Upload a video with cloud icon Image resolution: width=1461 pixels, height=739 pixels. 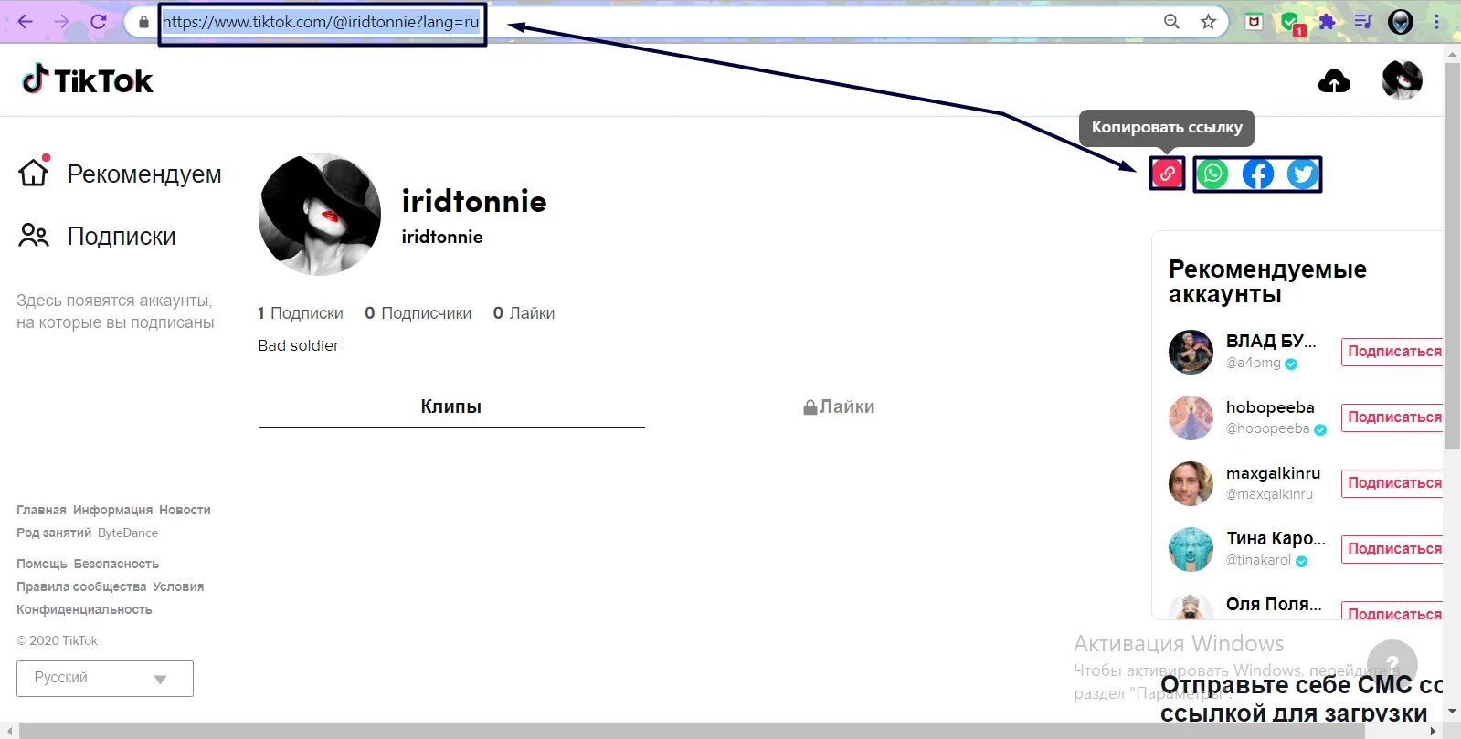point(1334,81)
